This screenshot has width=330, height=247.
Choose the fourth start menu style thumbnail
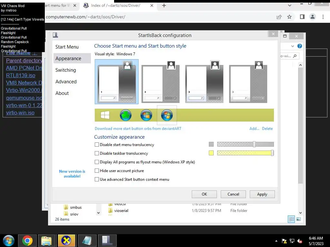tap(248, 81)
